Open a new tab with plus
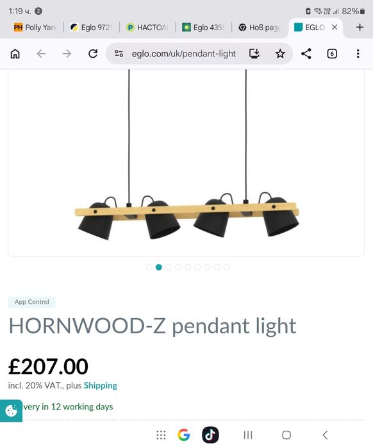This screenshot has width=373, height=448. pos(360,27)
